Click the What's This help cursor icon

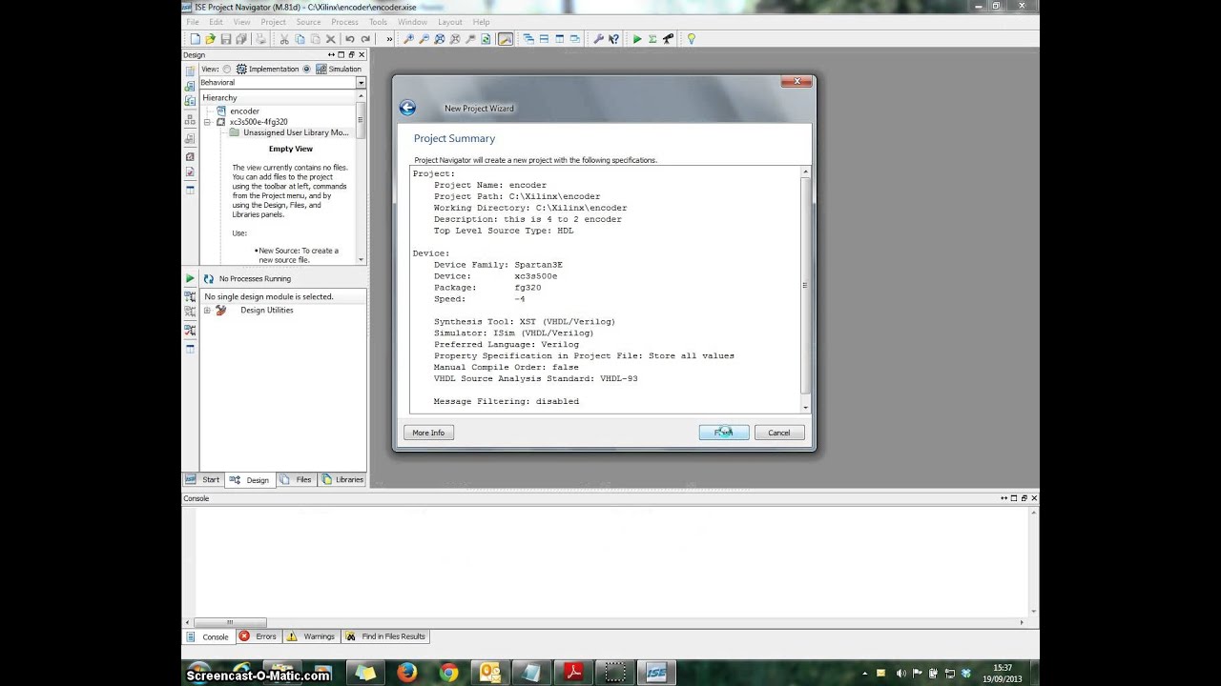coord(613,39)
